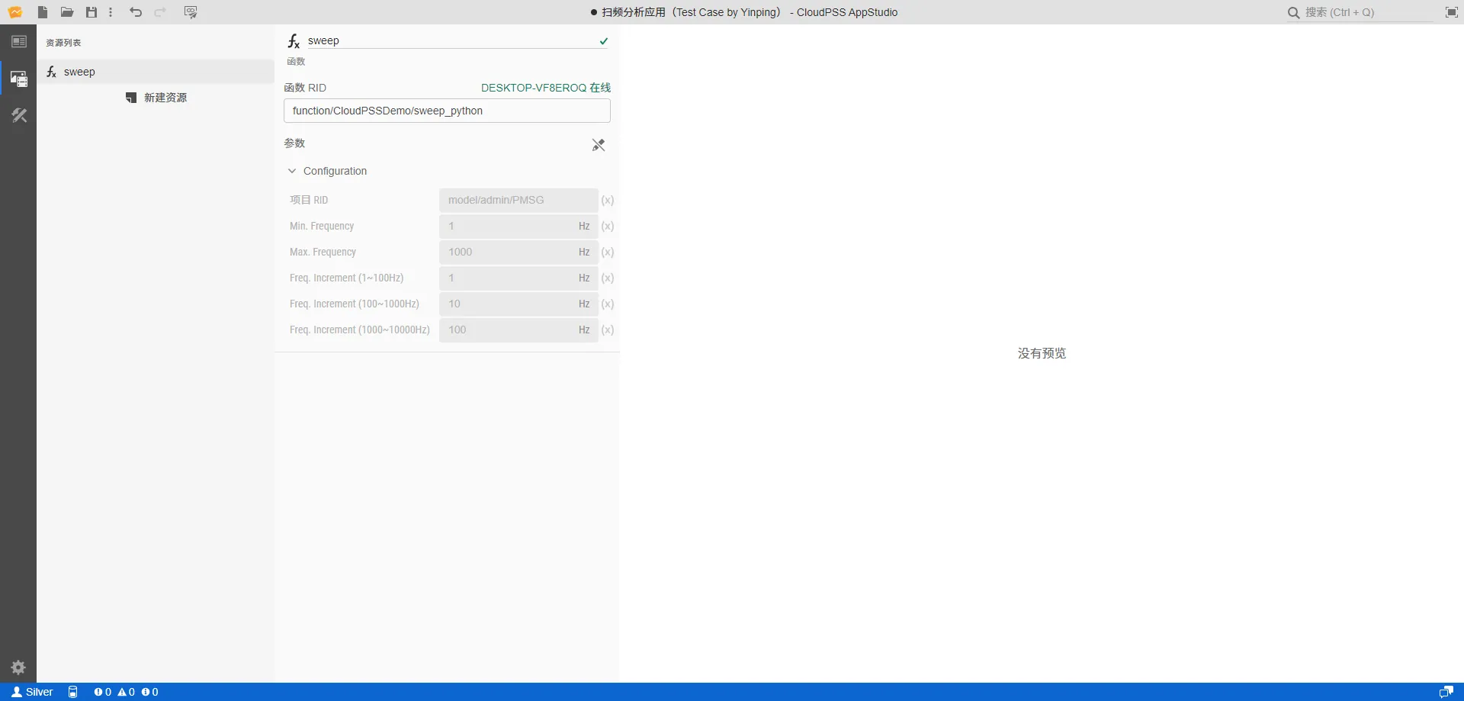Edit the sweep function name field
Screen dimensions: 1464x701
click(x=450, y=40)
